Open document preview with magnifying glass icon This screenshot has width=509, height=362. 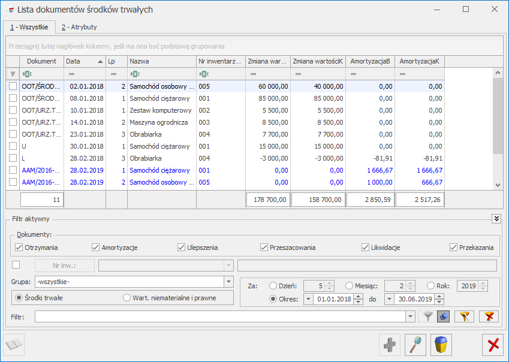click(415, 345)
